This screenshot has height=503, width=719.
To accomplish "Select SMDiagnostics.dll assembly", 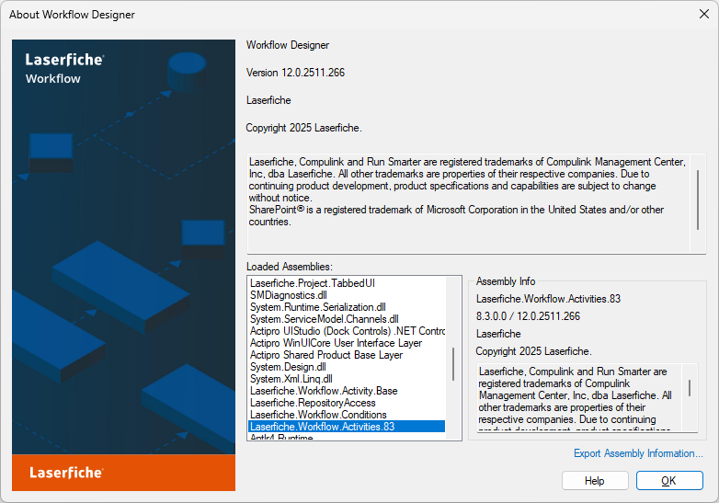I will [347, 295].
